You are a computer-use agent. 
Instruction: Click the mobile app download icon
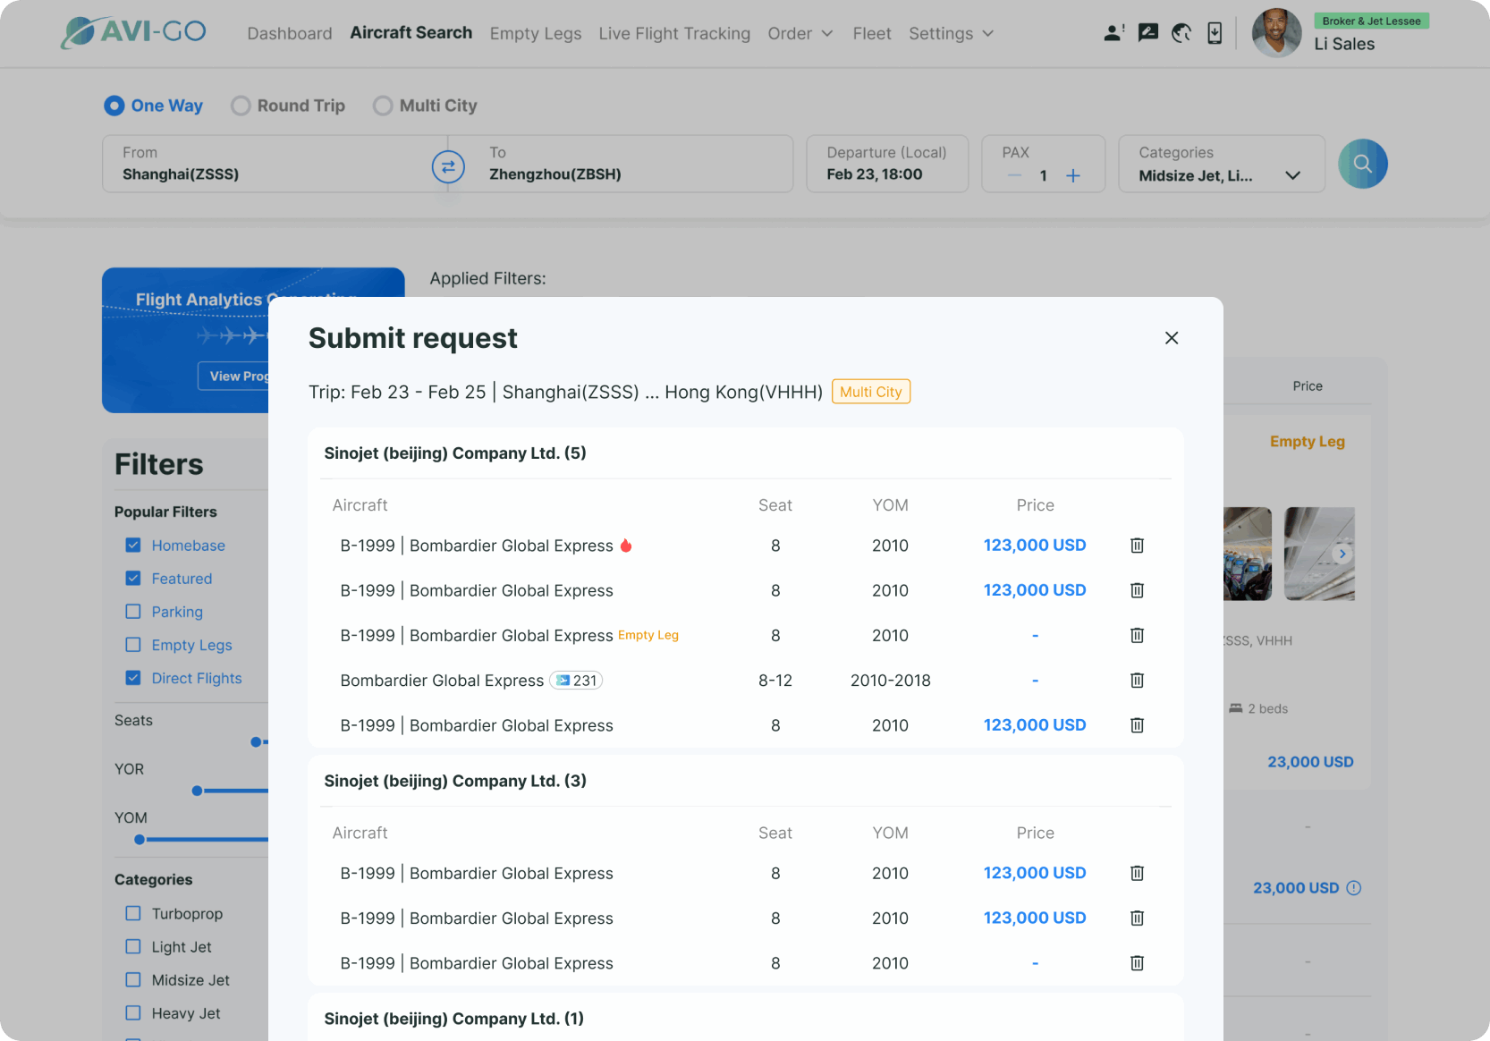pyautogui.click(x=1215, y=33)
